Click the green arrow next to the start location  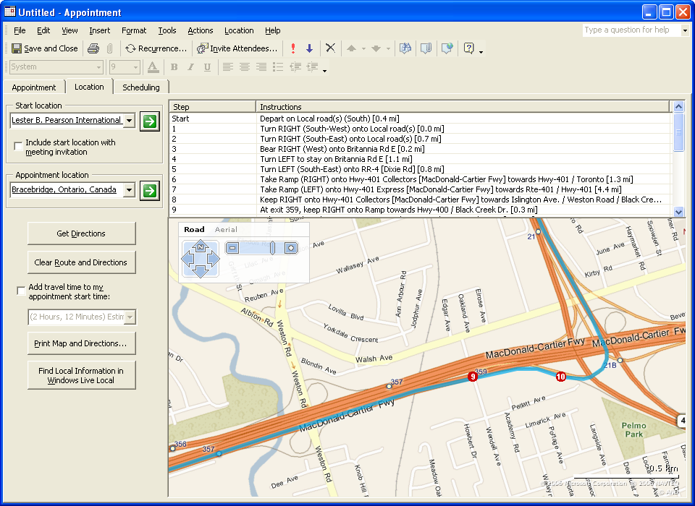150,121
